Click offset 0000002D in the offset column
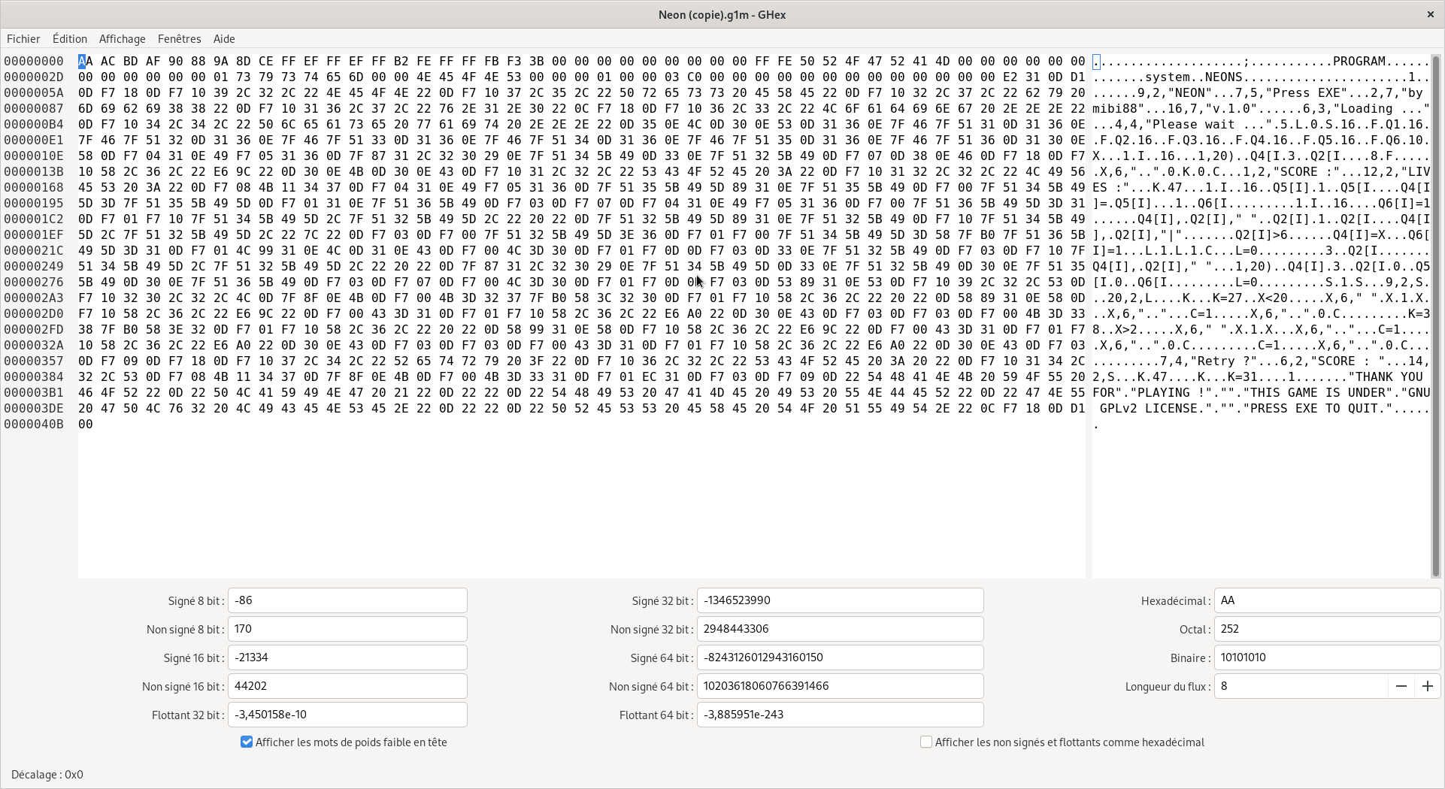Image resolution: width=1445 pixels, height=789 pixels. pyautogui.click(x=34, y=77)
